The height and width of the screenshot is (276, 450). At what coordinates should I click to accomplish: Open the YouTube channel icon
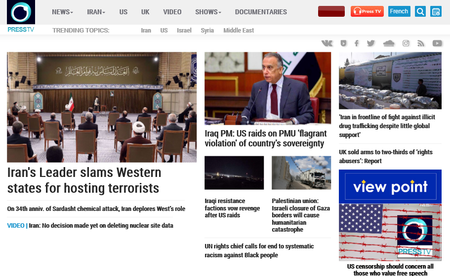tap(437, 43)
